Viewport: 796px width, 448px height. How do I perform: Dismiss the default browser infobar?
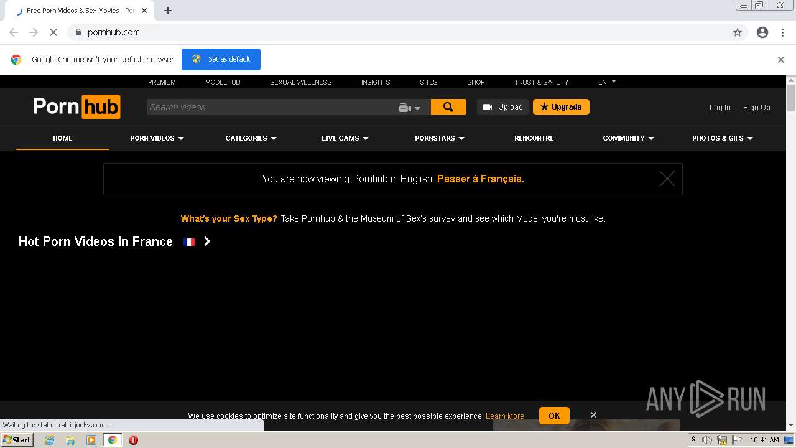[x=781, y=60]
